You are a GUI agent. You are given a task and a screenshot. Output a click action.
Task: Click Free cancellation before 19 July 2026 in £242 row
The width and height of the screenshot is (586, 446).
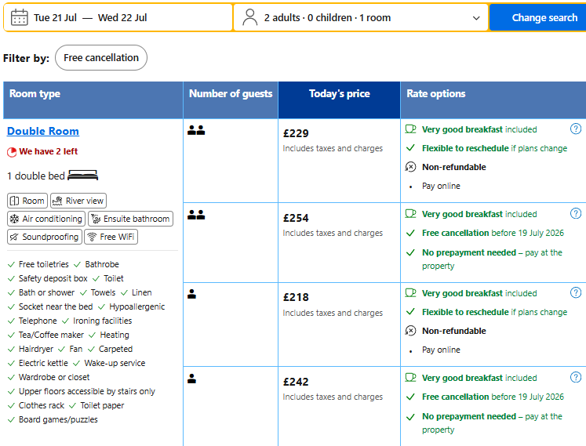[493, 397]
